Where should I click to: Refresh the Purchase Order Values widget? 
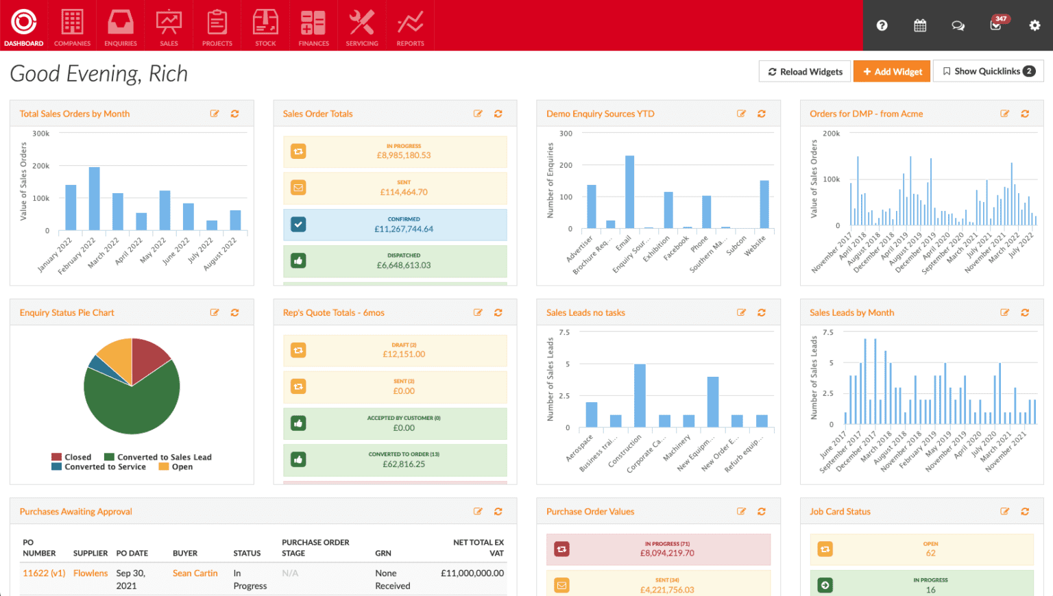(x=762, y=511)
